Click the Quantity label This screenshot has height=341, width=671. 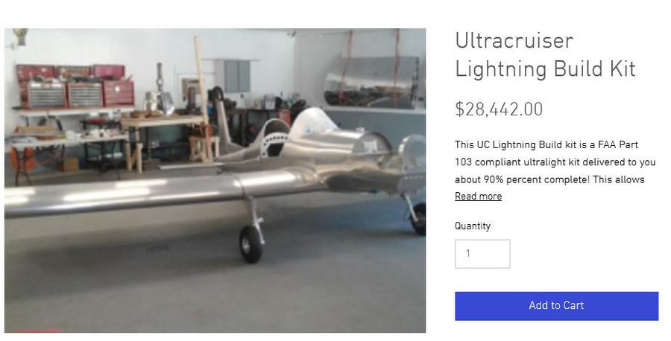[473, 226]
